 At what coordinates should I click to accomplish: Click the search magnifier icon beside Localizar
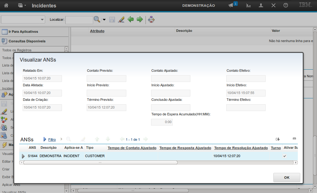point(97,19)
